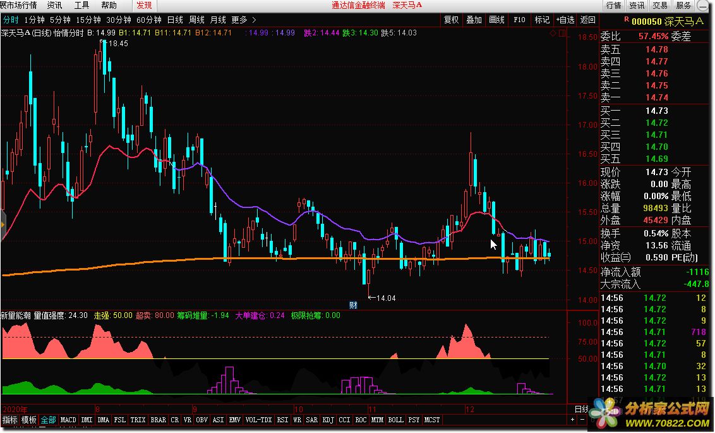The height and width of the screenshot is (433, 715).
Task: Click the 资讯 button at top right
Action: 637,6
